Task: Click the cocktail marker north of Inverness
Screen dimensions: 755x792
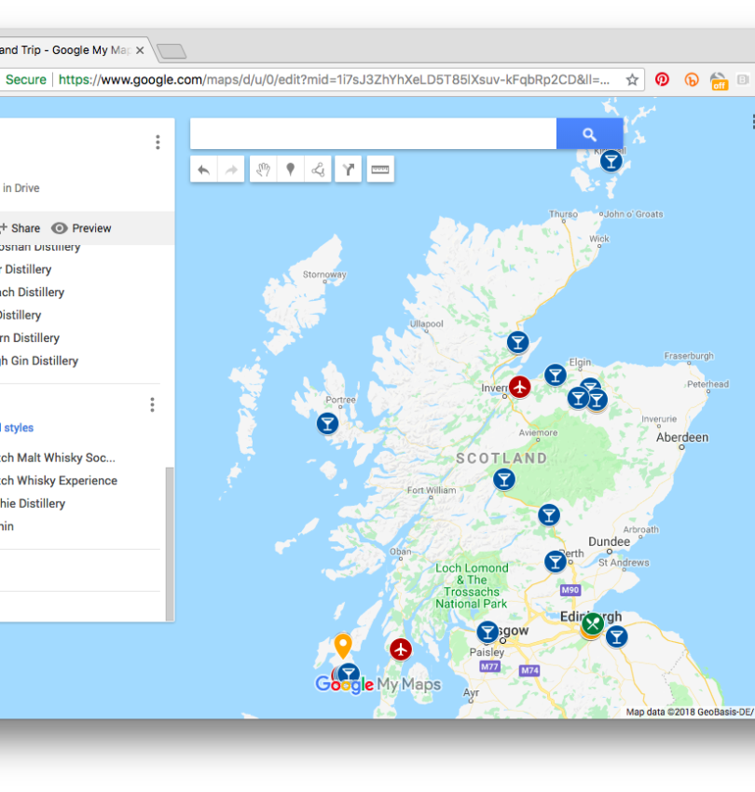Action: click(518, 343)
